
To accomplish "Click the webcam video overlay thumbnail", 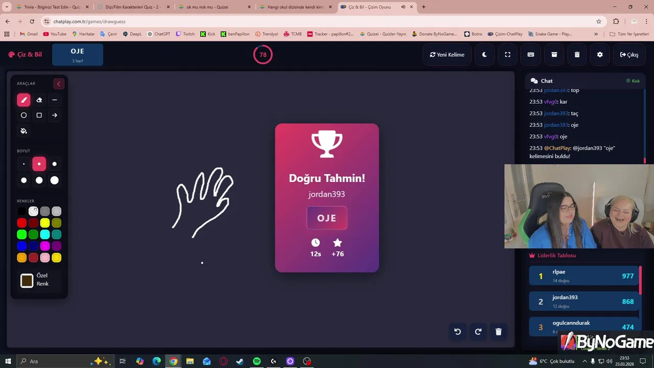I will point(579,206).
